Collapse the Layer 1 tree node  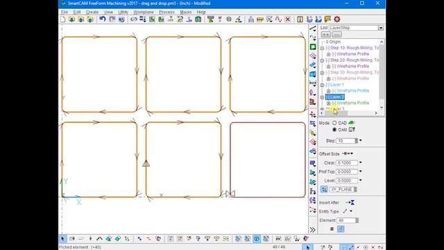point(322,85)
